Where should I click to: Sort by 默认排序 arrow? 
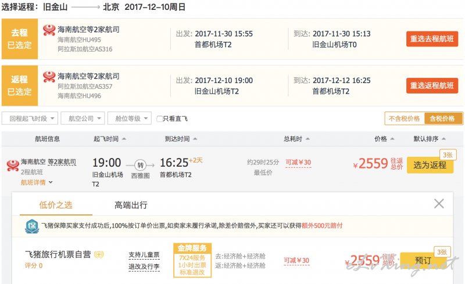click(443, 139)
